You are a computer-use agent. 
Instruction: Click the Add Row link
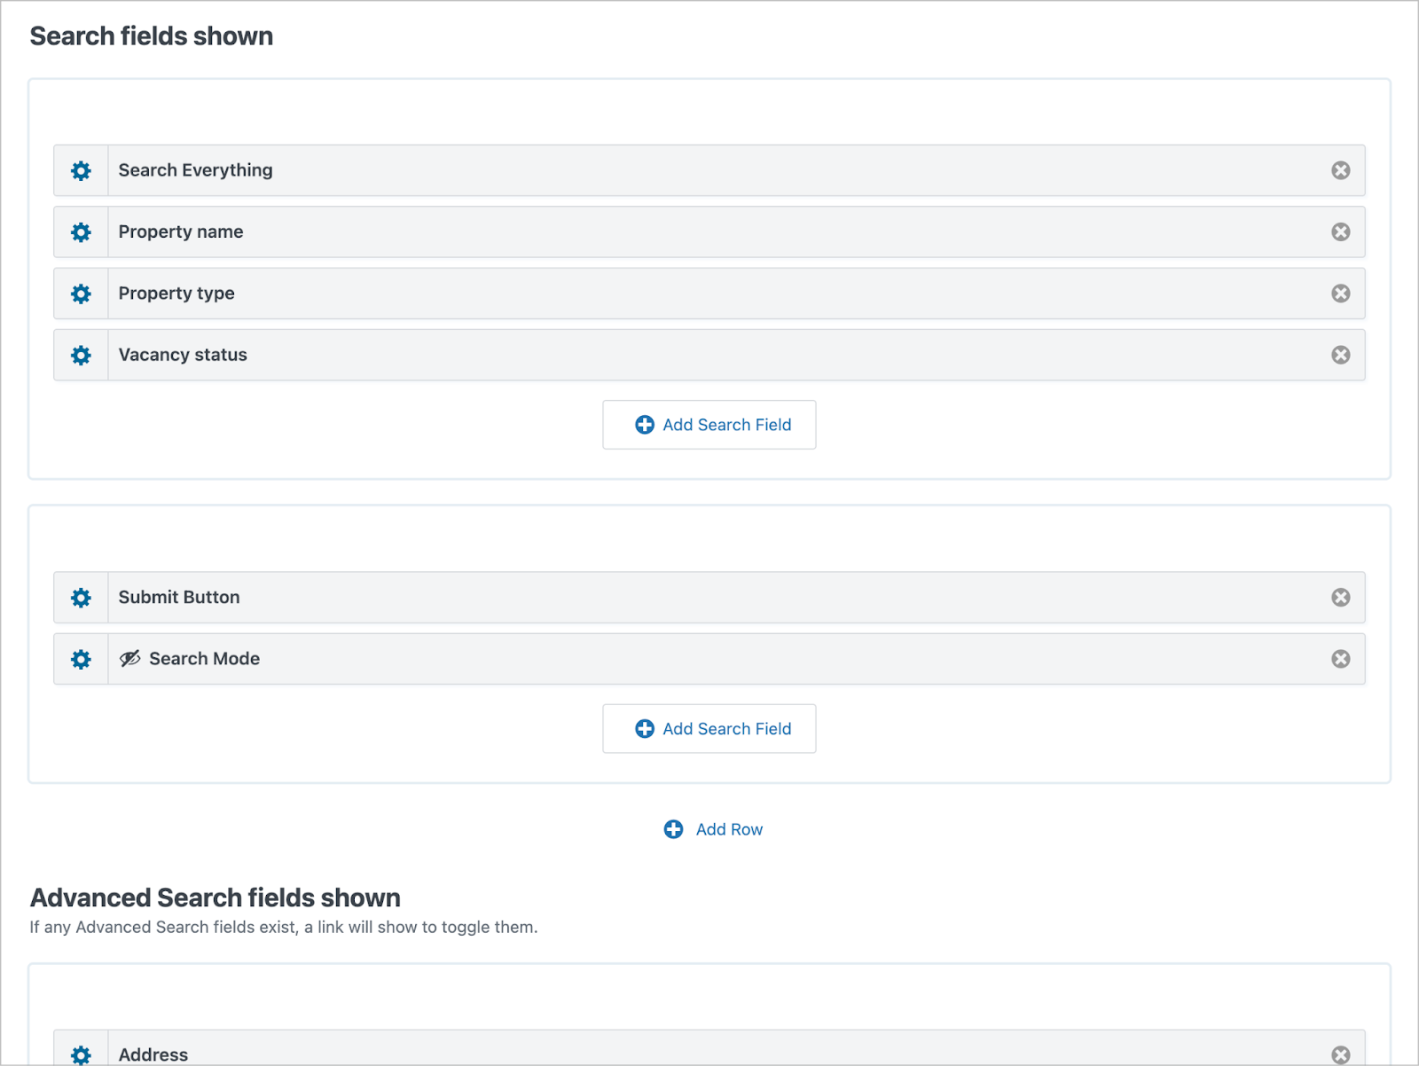coord(713,829)
